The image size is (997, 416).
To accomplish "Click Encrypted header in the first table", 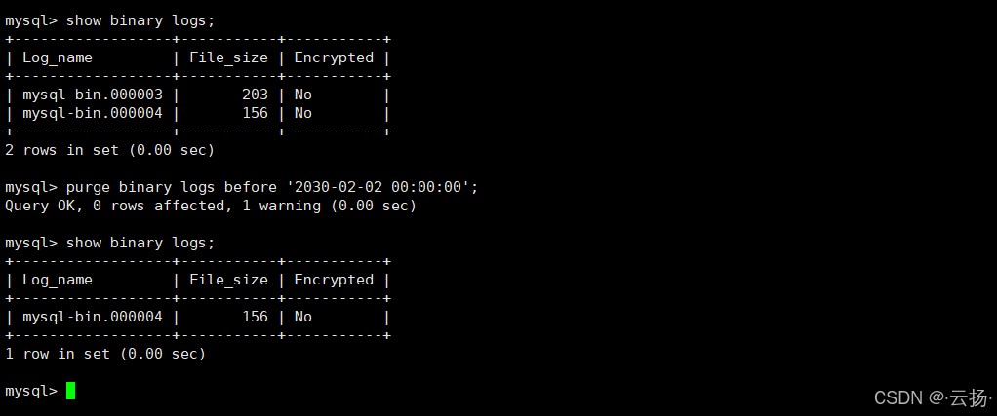I will click(x=334, y=57).
